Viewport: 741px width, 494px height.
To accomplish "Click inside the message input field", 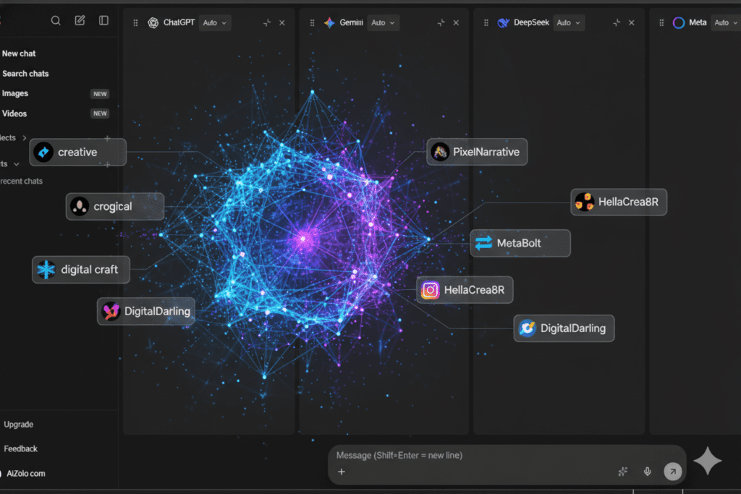I will point(470,455).
